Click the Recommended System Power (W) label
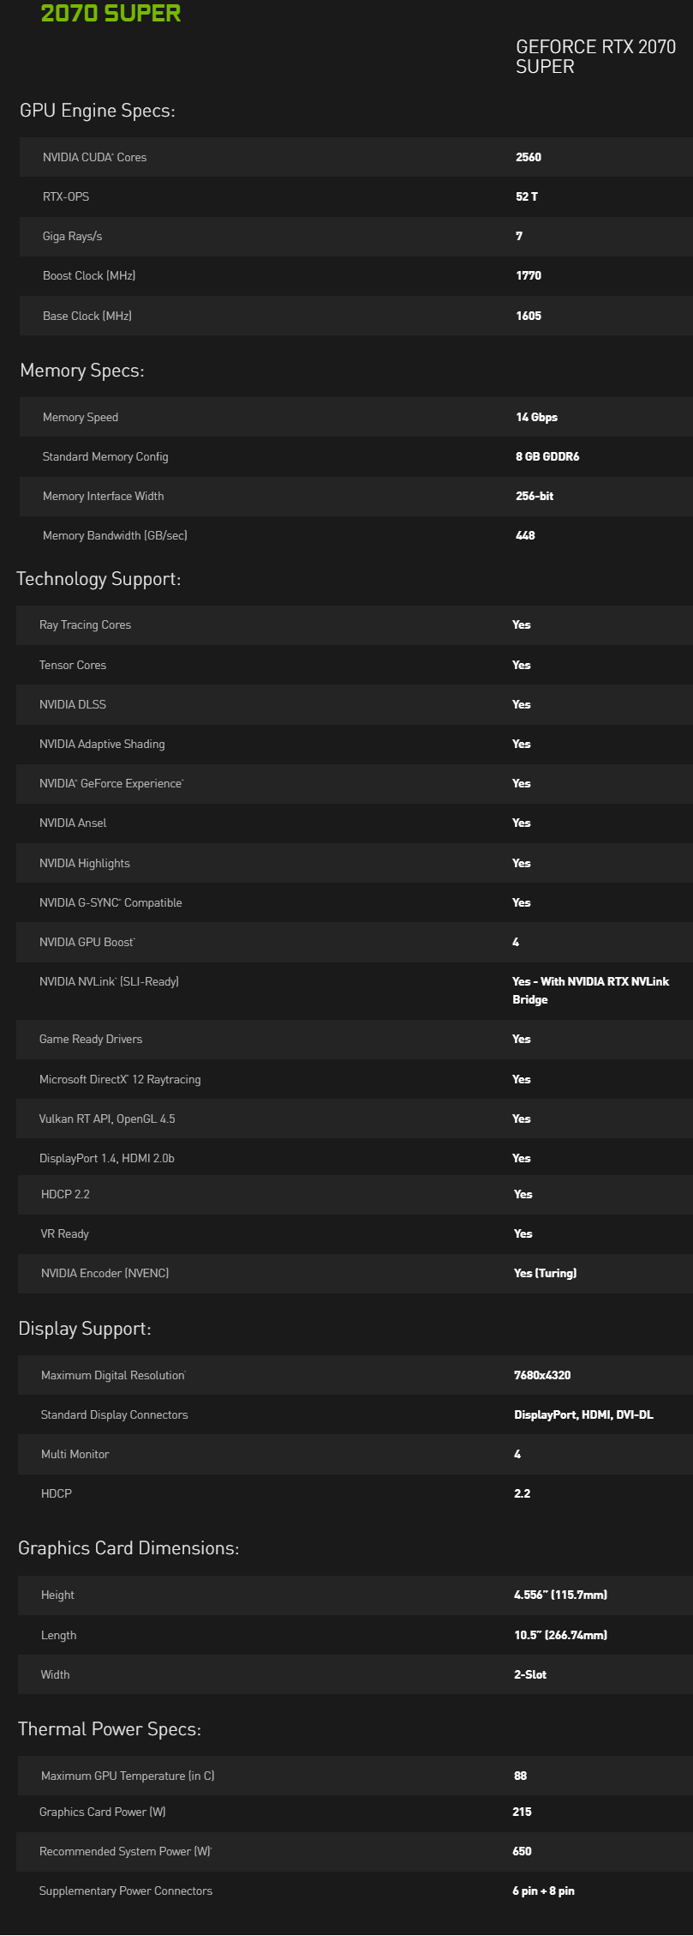693x1936 pixels. click(x=125, y=1851)
